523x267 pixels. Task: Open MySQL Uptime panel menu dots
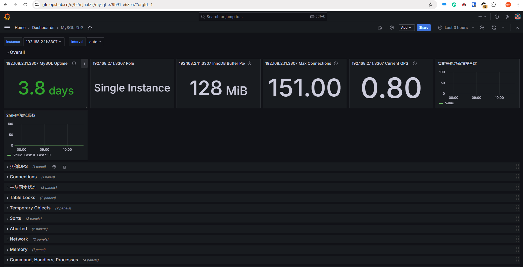(x=84, y=63)
